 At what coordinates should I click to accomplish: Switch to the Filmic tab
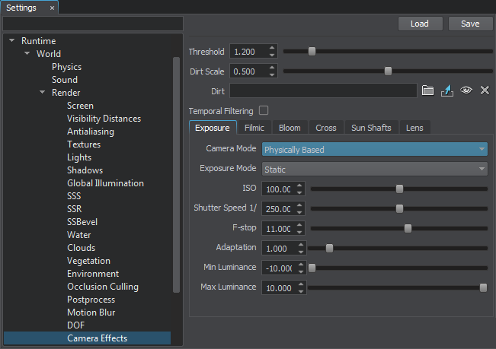pos(254,128)
